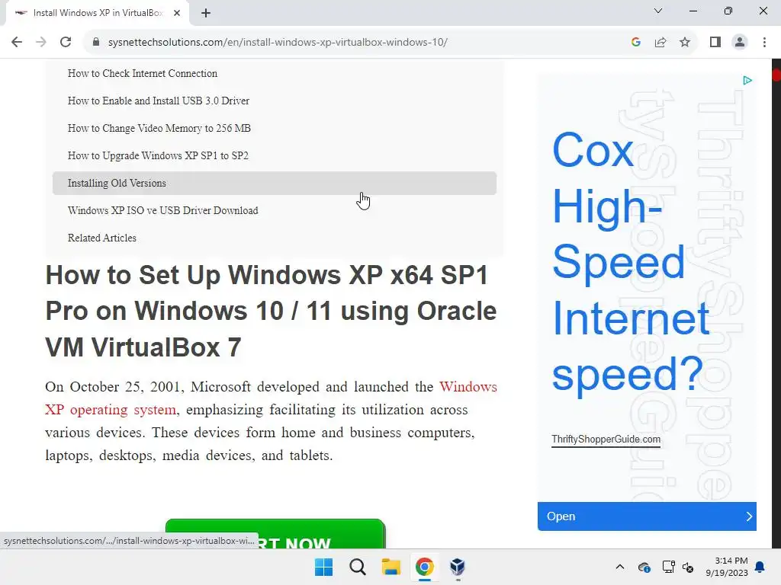Viewport: 781px width, 585px height.
Task: Click the page vertical scrollbar
Action: coord(776,303)
